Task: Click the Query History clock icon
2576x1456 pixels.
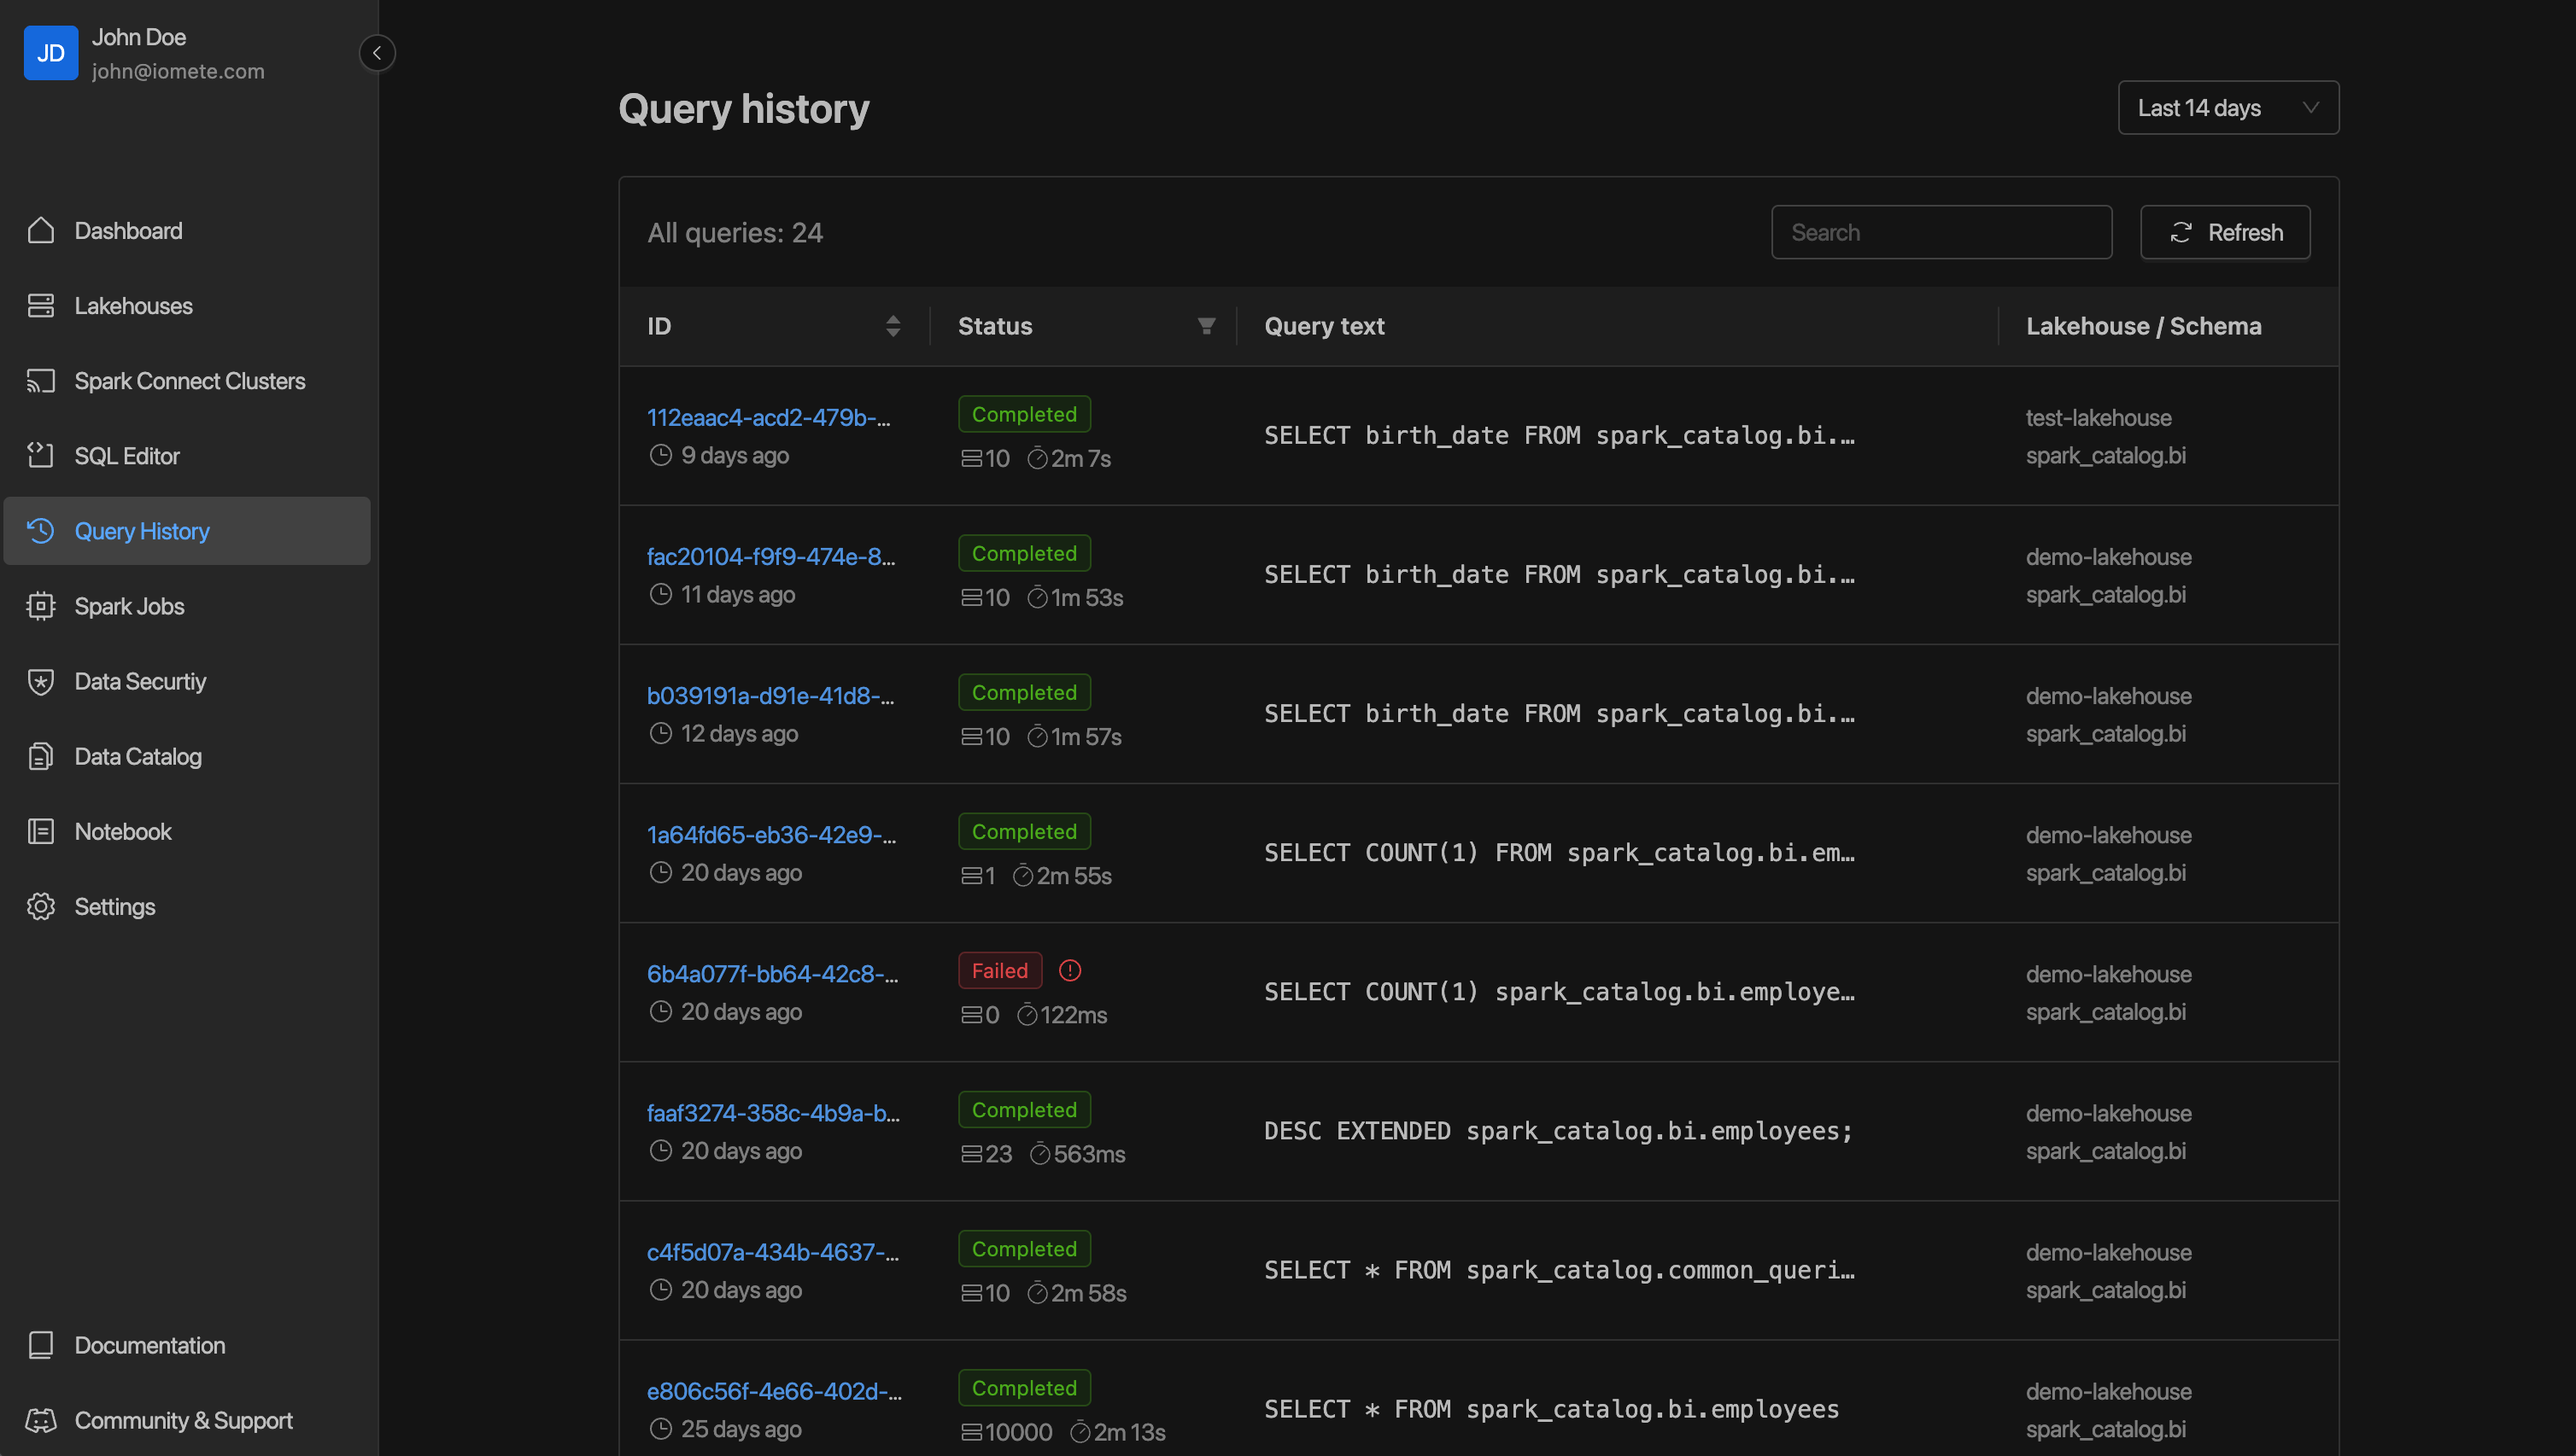Action: 41,531
